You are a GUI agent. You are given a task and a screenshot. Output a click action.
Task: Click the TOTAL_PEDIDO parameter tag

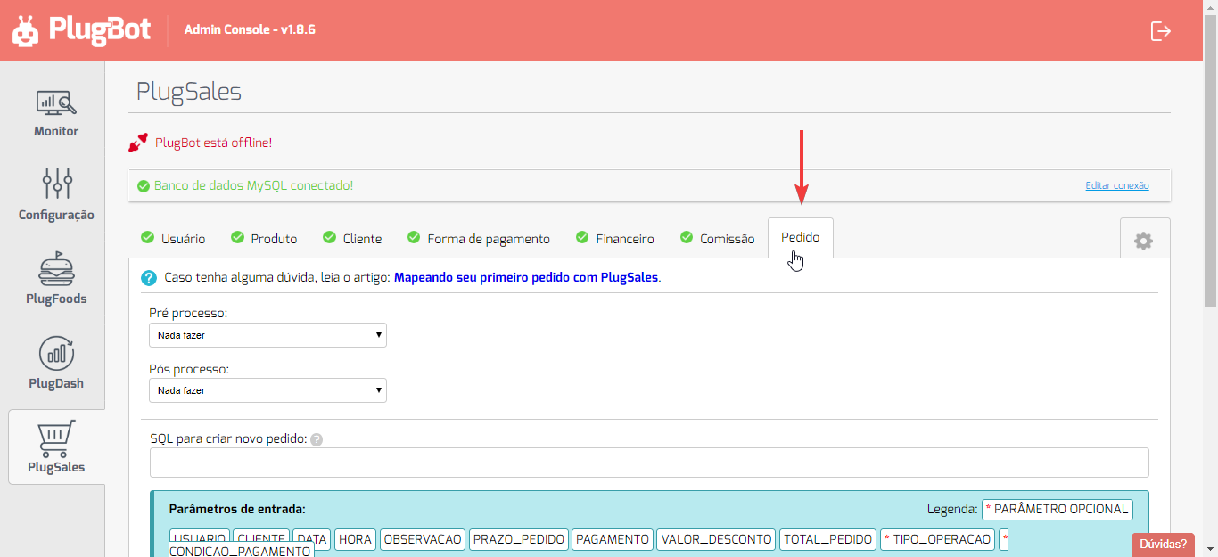[827, 539]
